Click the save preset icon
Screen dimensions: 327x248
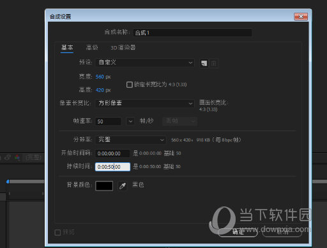[204, 63]
